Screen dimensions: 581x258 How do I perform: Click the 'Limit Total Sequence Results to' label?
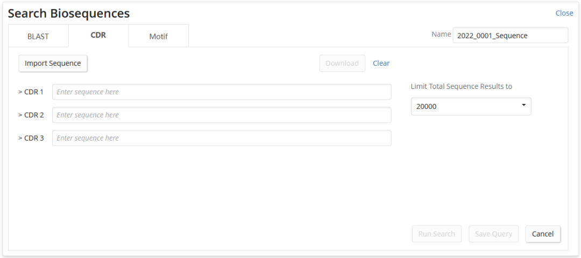(461, 86)
